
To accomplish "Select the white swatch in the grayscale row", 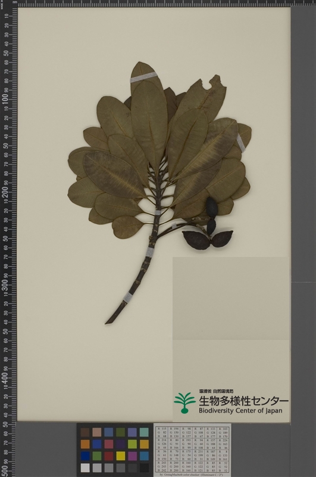I will click(x=85, y=467).
